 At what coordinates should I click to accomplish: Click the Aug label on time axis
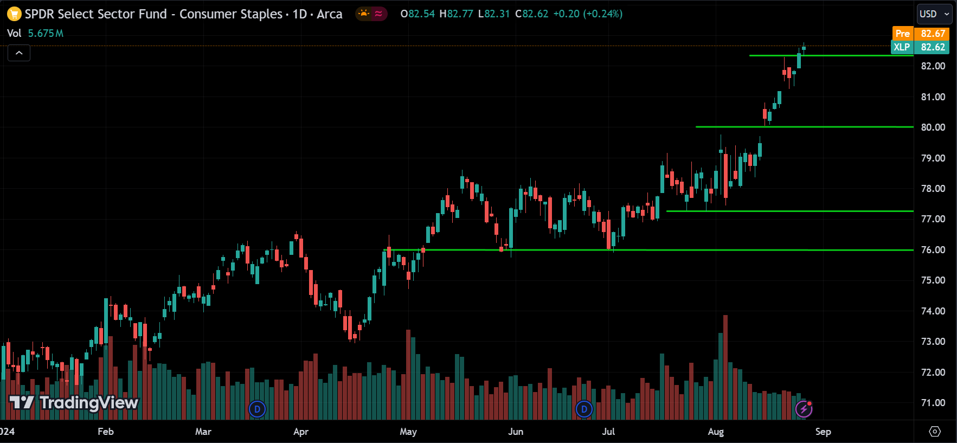[x=716, y=432]
